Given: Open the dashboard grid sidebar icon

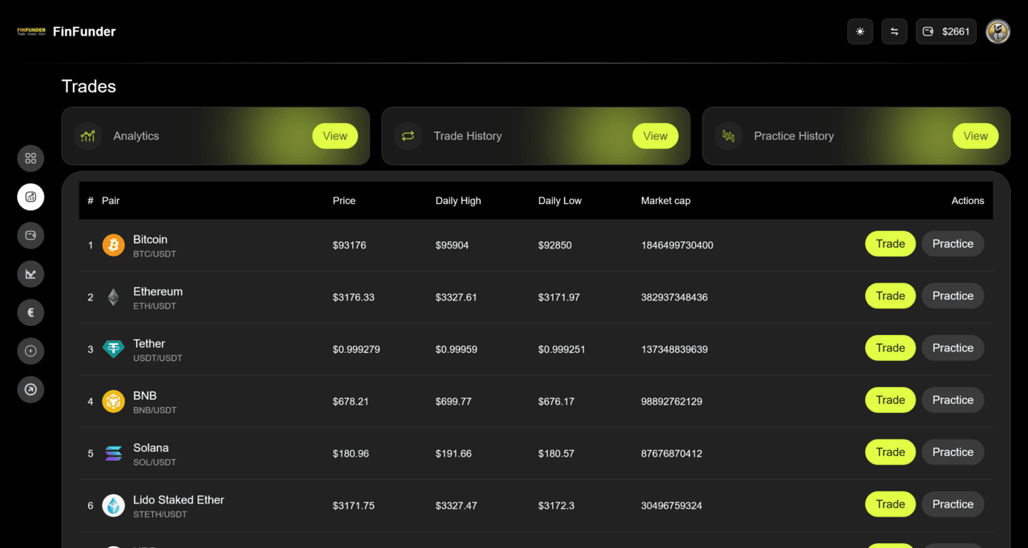Looking at the screenshot, I should pos(31,158).
